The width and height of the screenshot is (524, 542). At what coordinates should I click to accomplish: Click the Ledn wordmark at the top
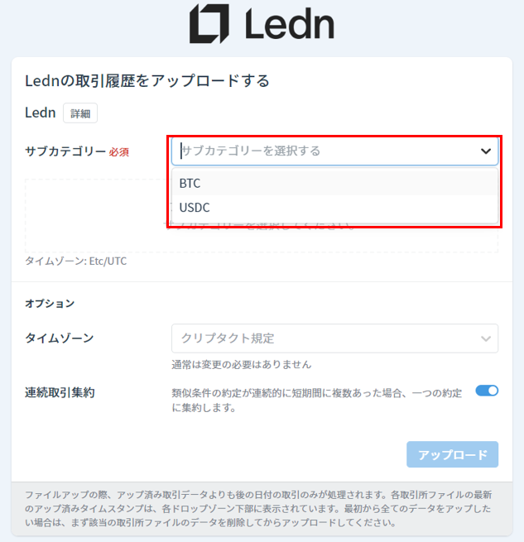pyautogui.click(x=290, y=23)
